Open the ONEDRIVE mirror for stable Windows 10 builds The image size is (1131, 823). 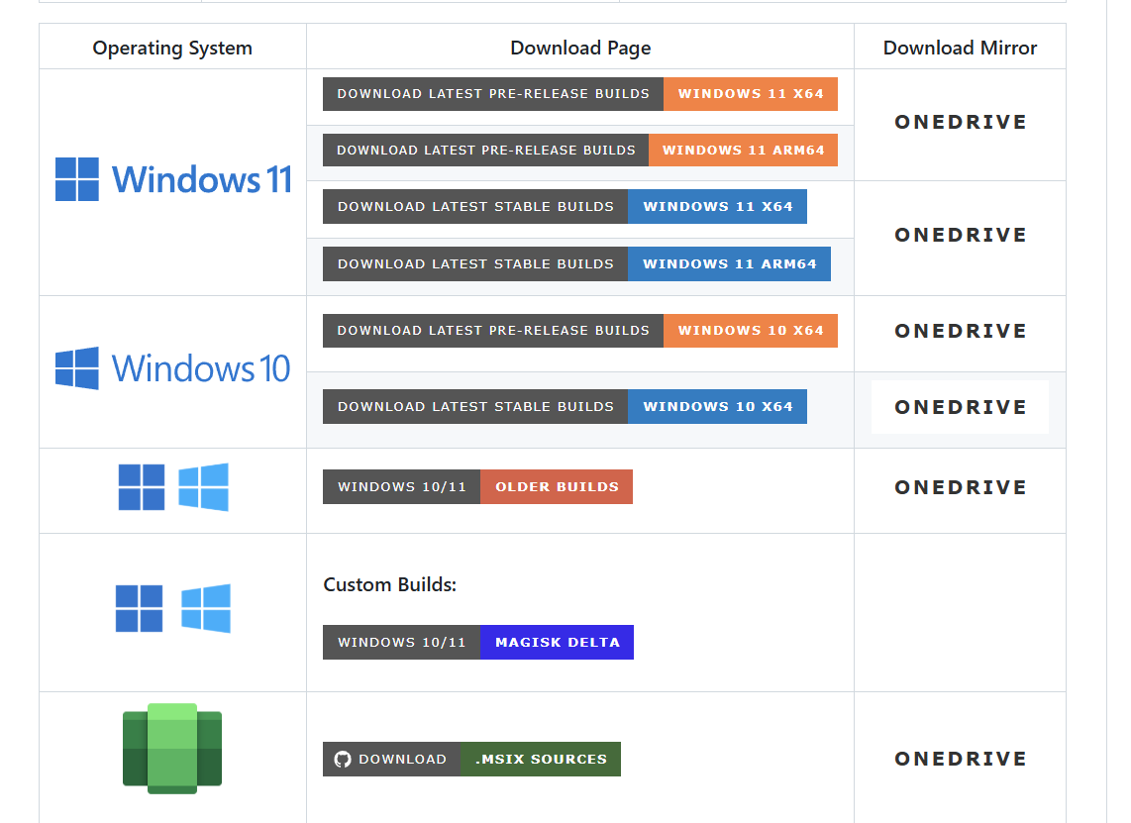click(960, 406)
